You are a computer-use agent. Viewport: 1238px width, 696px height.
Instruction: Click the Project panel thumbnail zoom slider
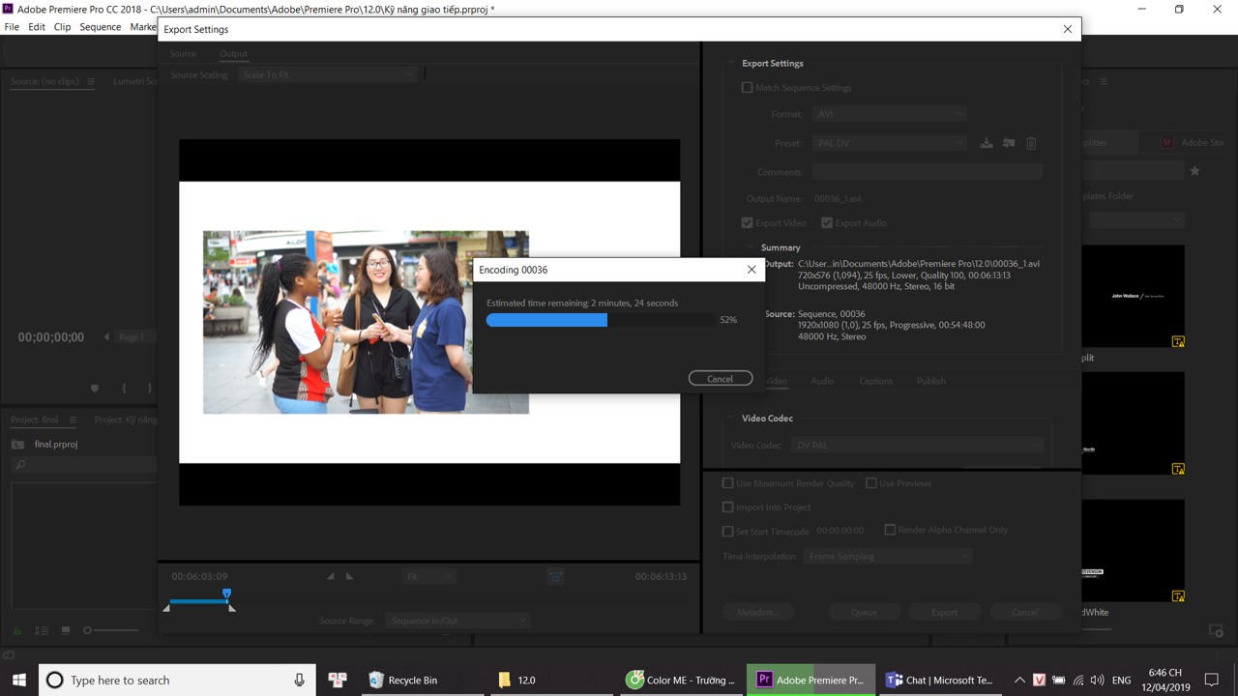110,630
